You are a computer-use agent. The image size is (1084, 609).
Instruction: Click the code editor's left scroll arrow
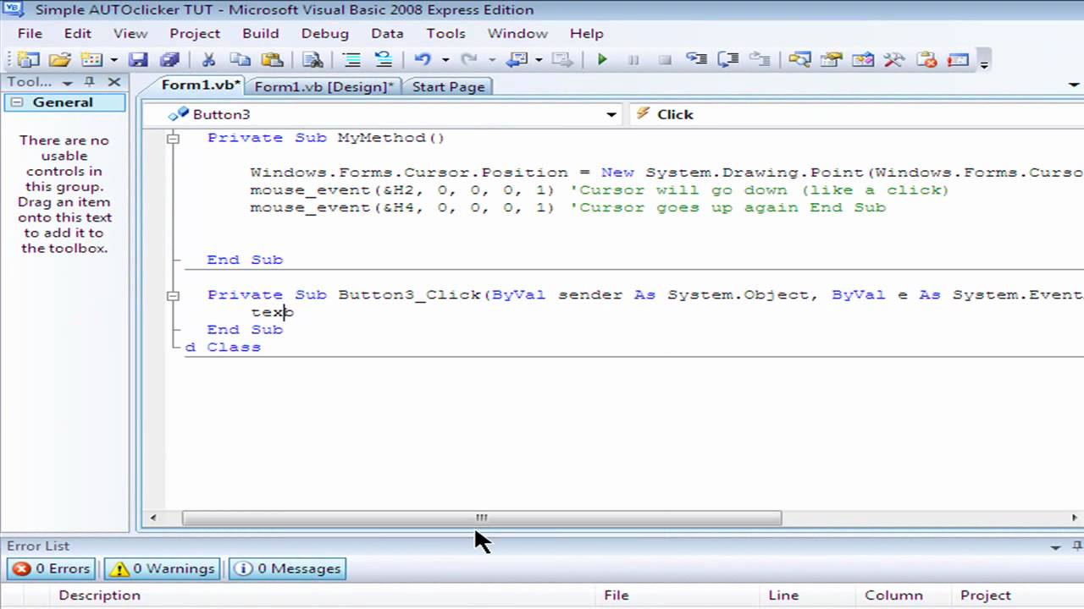click(153, 518)
